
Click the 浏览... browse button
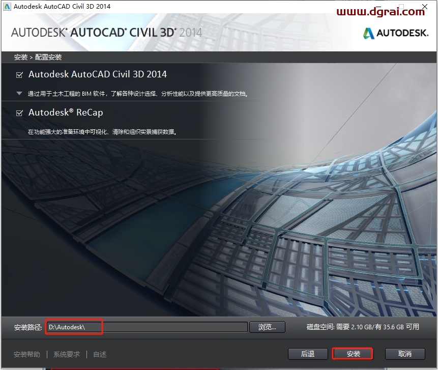(267, 327)
